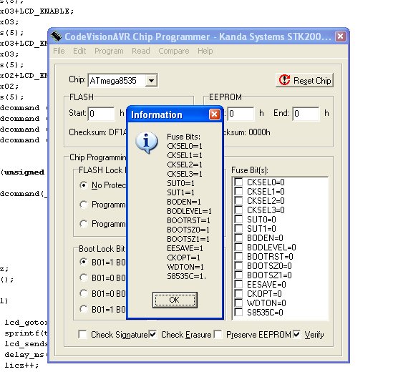This screenshot has width=393, height=387.
Task: Open the Read menu
Action: pyautogui.click(x=141, y=51)
